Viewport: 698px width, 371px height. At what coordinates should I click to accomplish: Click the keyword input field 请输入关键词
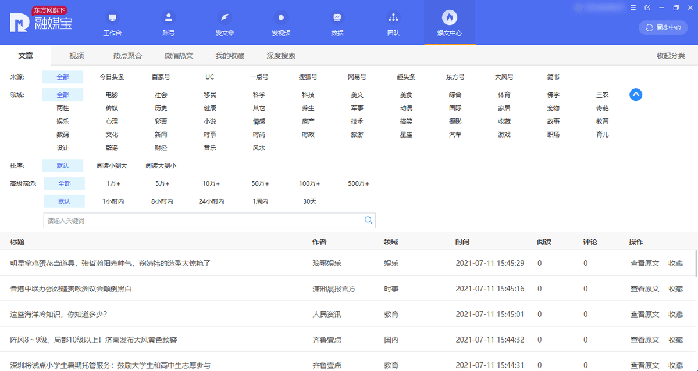point(174,221)
